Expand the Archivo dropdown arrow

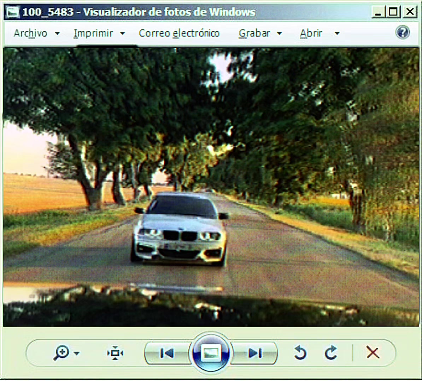point(57,34)
